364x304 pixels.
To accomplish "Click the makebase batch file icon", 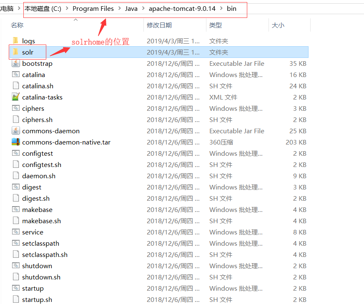I will coord(15,209).
